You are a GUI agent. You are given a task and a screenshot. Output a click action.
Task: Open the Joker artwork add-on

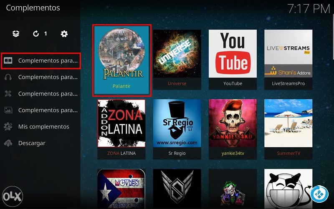click(233, 189)
